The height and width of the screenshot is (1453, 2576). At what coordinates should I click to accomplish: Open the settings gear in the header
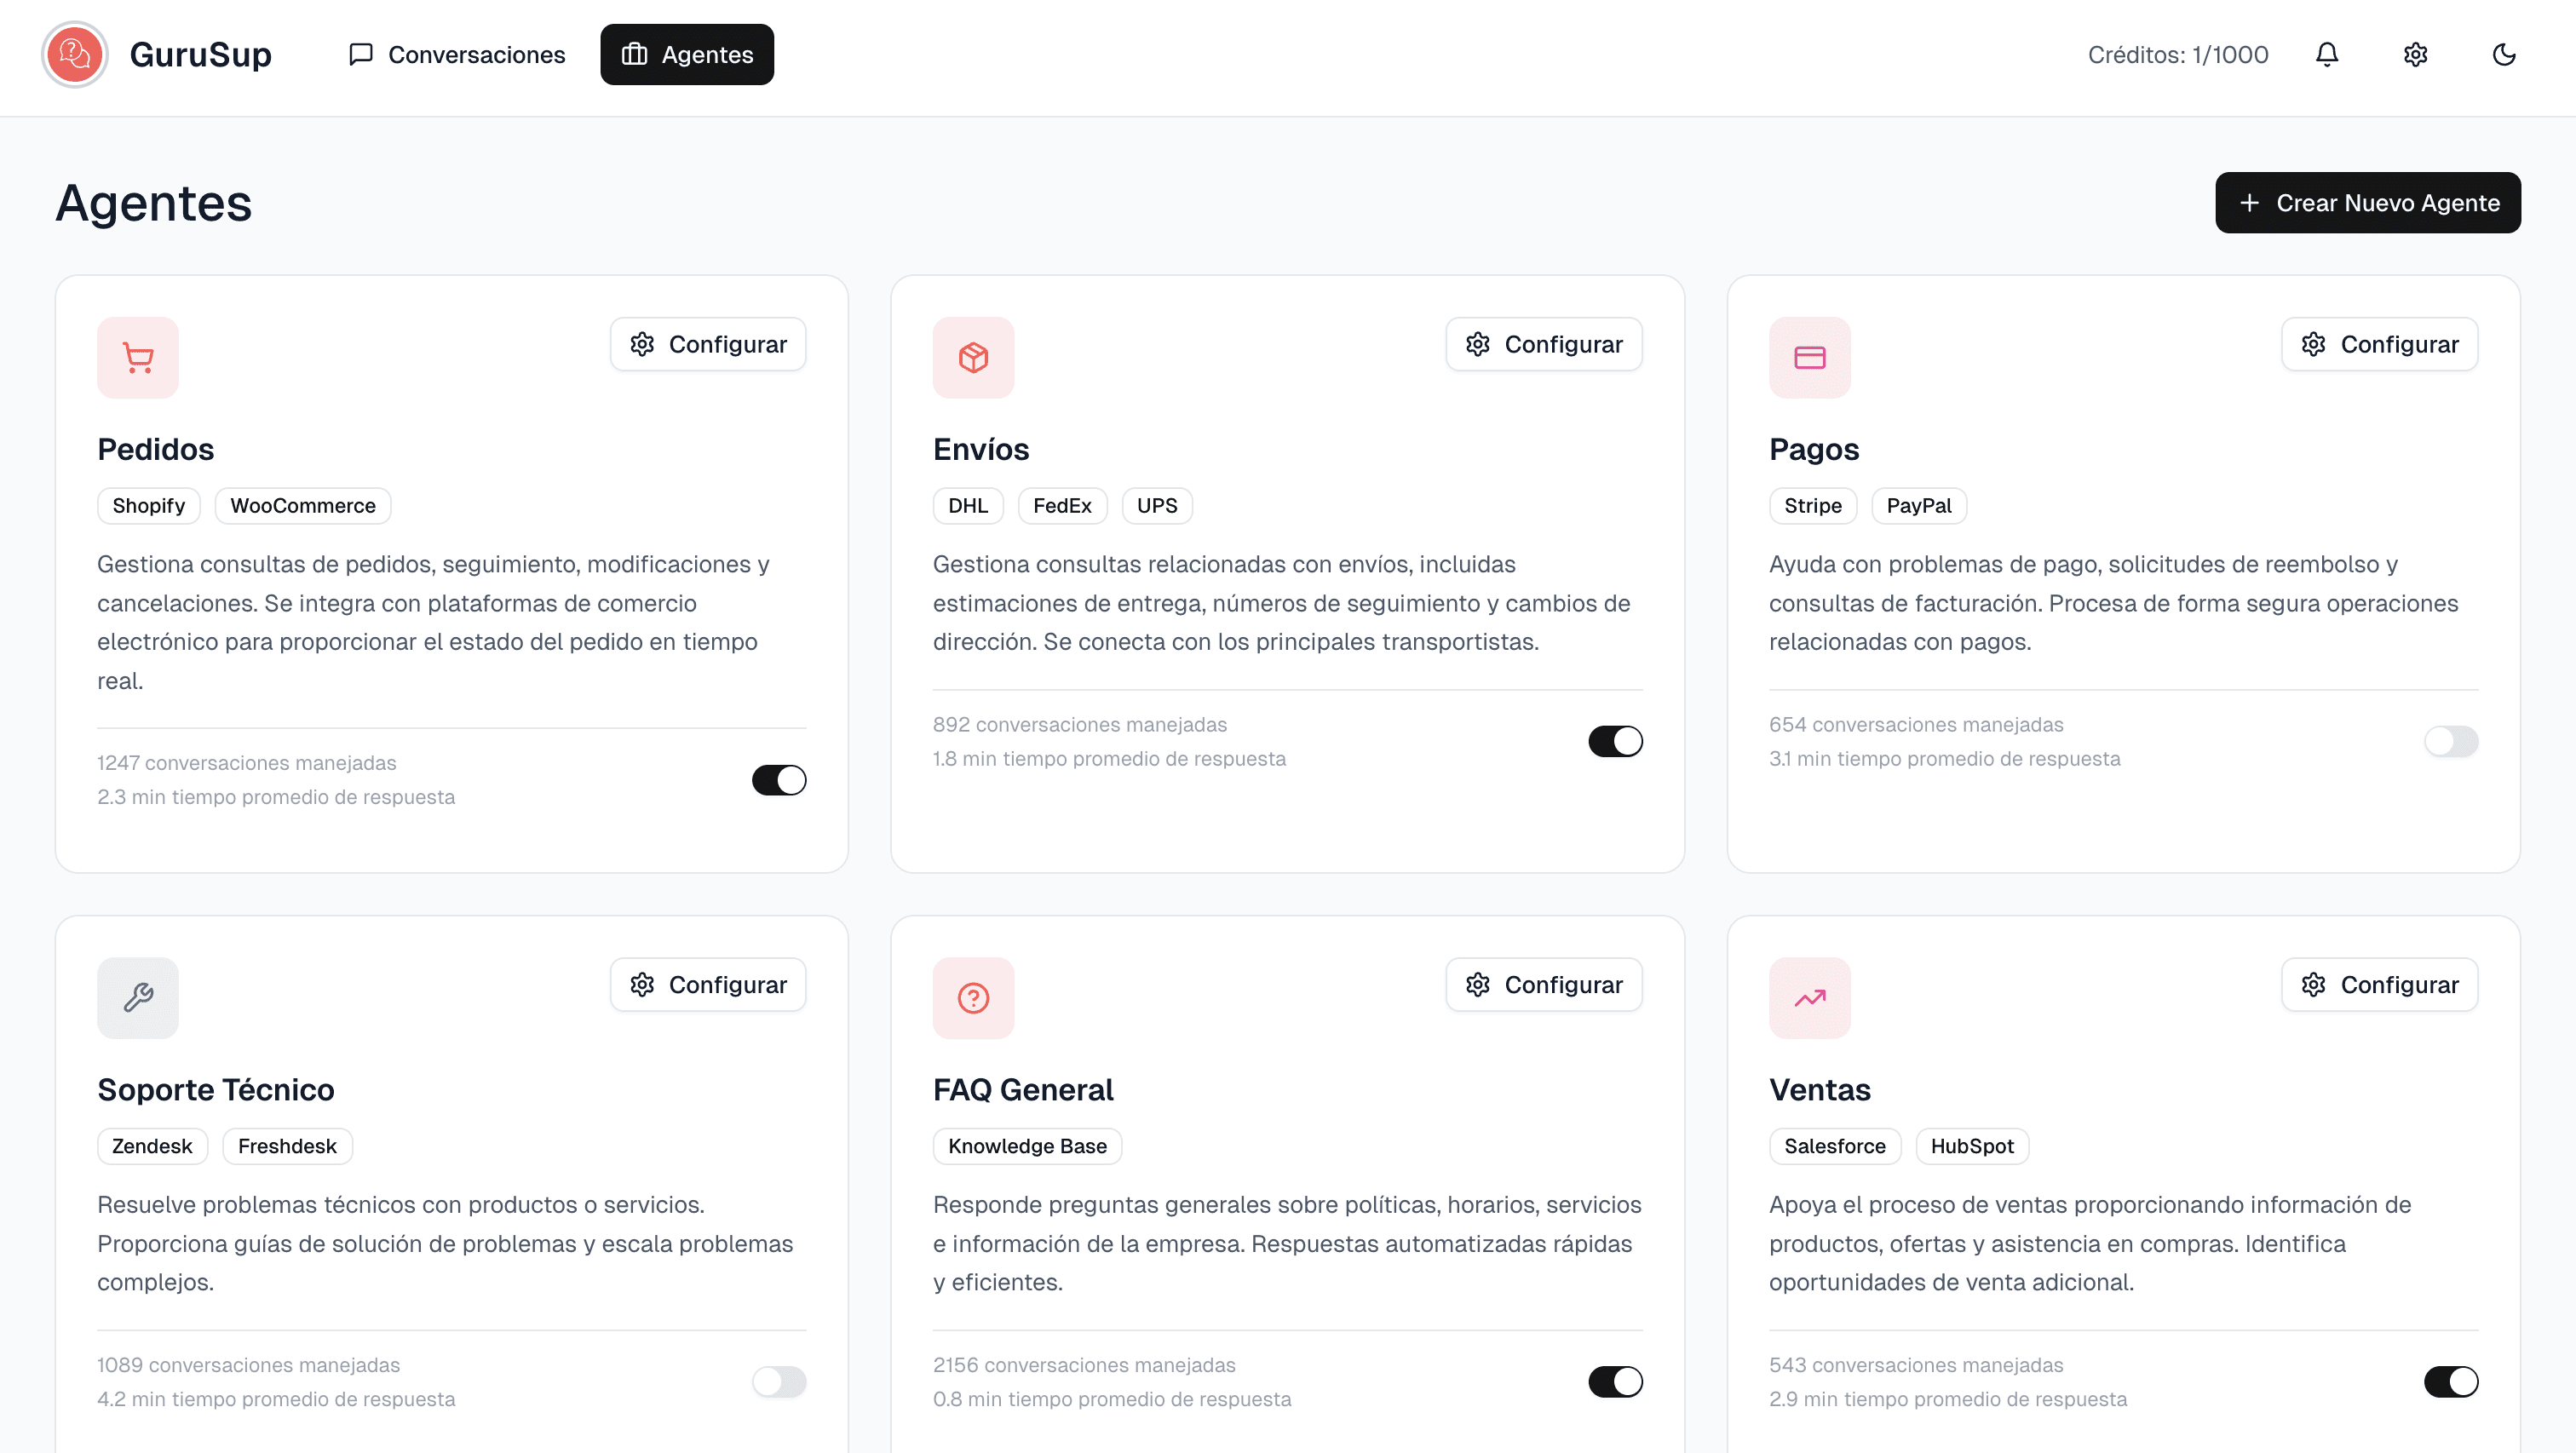(x=2415, y=54)
